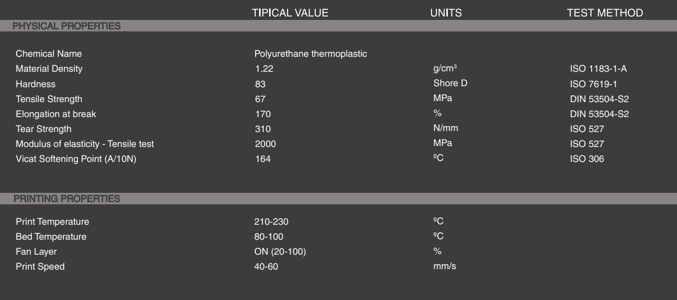Select the ISO 1183-1-A test method
This screenshot has width=677, height=300.
tap(598, 69)
